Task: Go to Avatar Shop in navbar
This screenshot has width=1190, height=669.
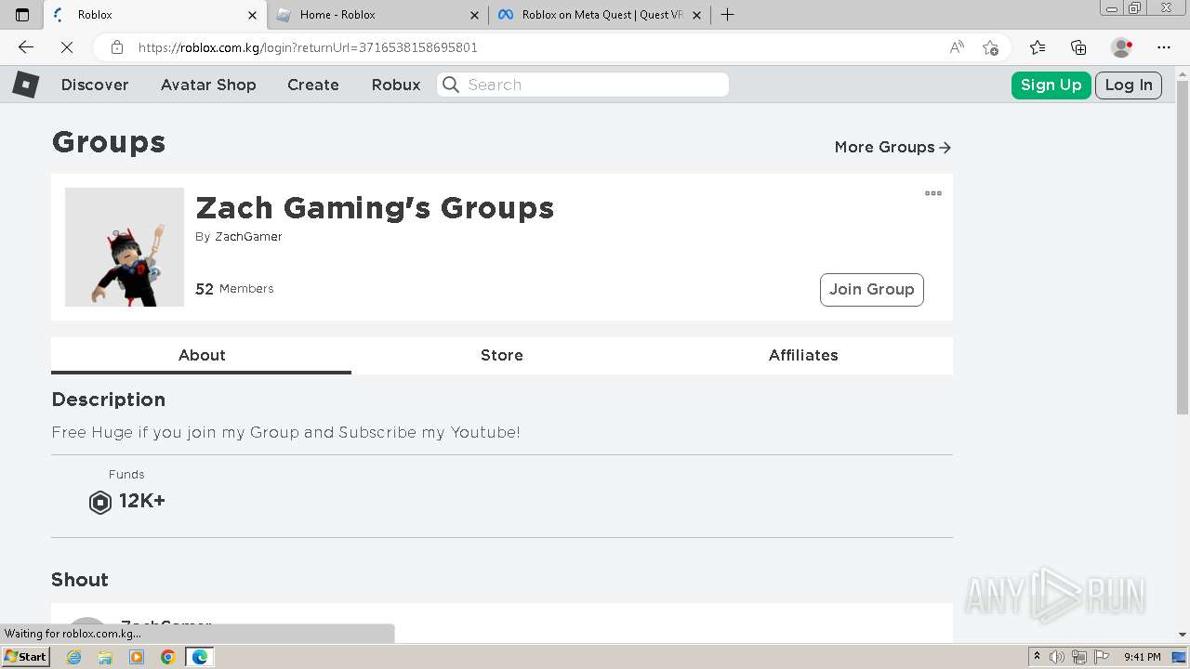Action: 208,85
